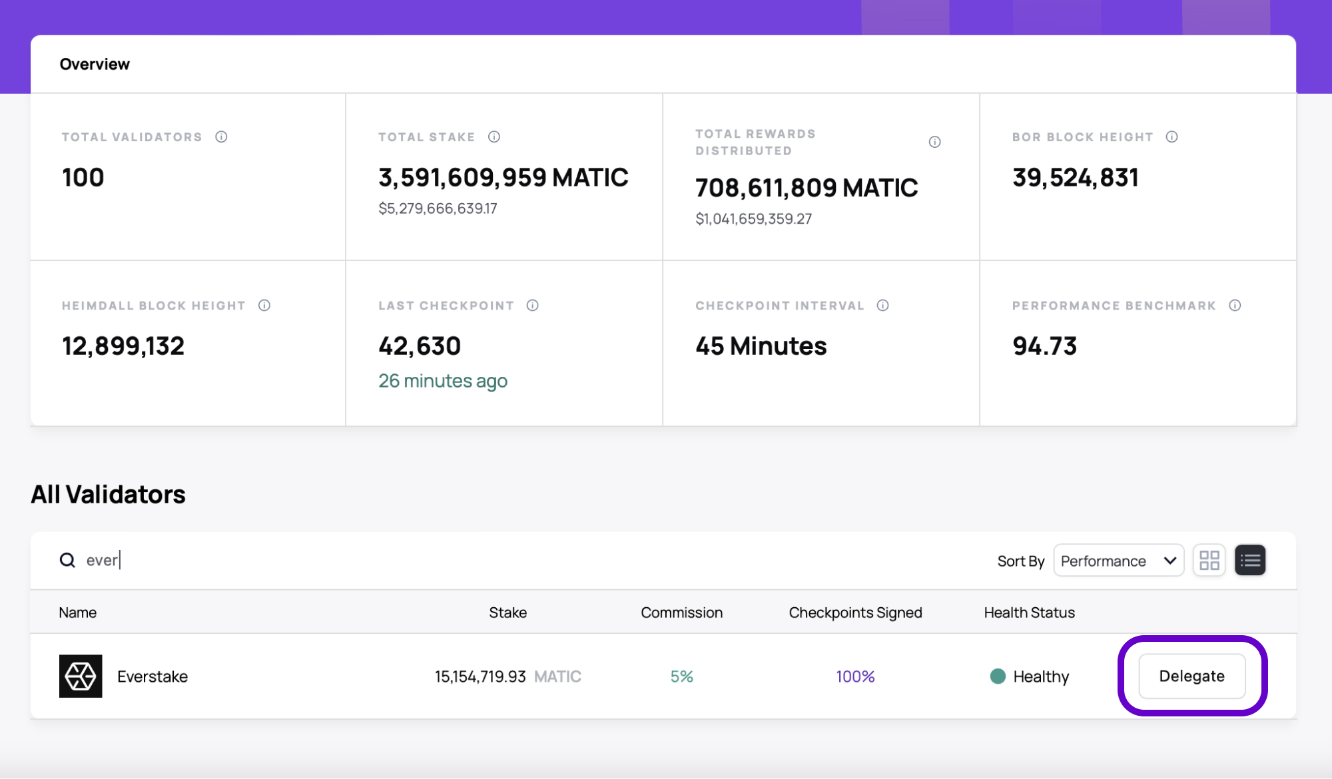
Task: Switch to list view layout
Action: pos(1250,561)
